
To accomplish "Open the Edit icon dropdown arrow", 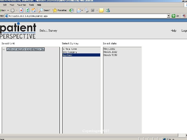I will [x=97, y=10].
